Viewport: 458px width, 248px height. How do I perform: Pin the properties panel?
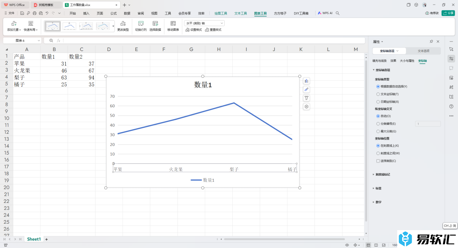pyautogui.click(x=432, y=42)
